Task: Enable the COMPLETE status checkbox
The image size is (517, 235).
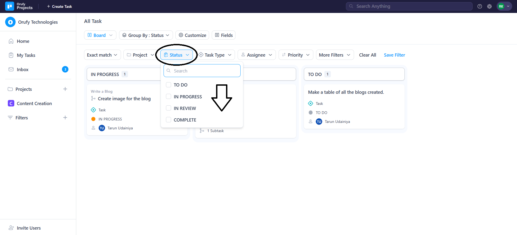Action: pos(169,120)
